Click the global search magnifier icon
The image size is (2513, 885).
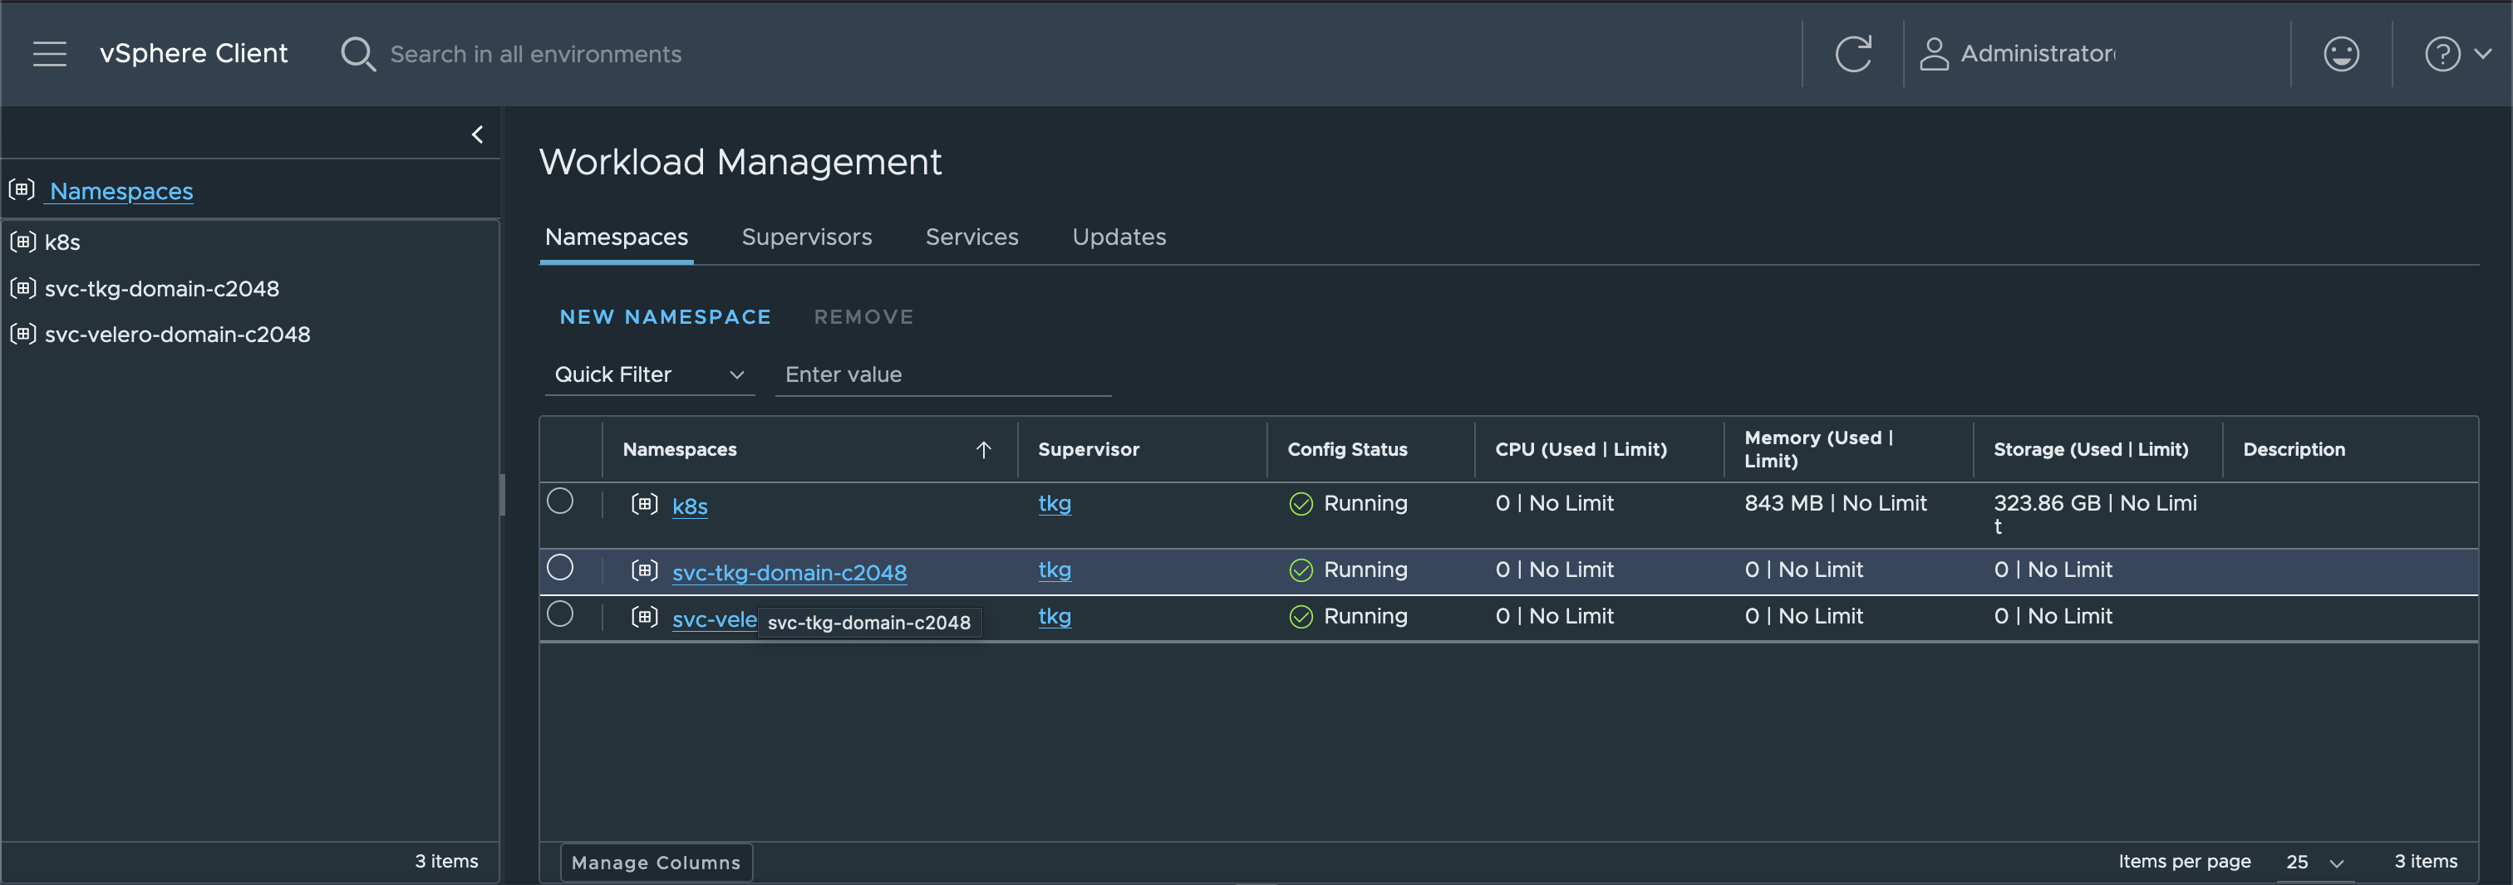(x=358, y=54)
